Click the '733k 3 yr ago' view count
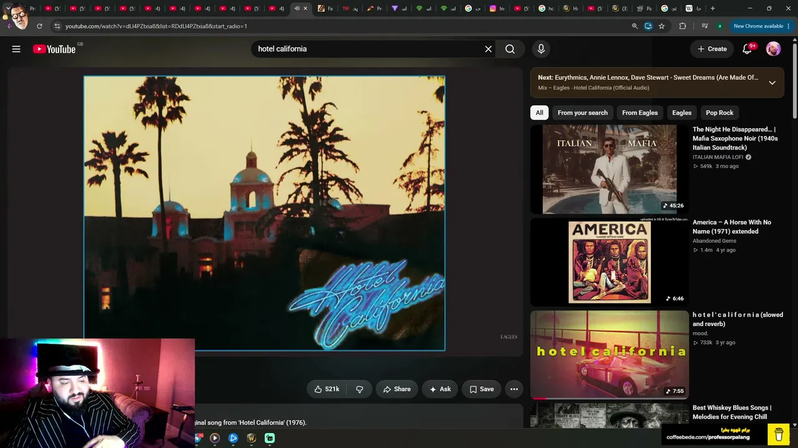Viewport: 798px width, 448px height. coord(714,343)
